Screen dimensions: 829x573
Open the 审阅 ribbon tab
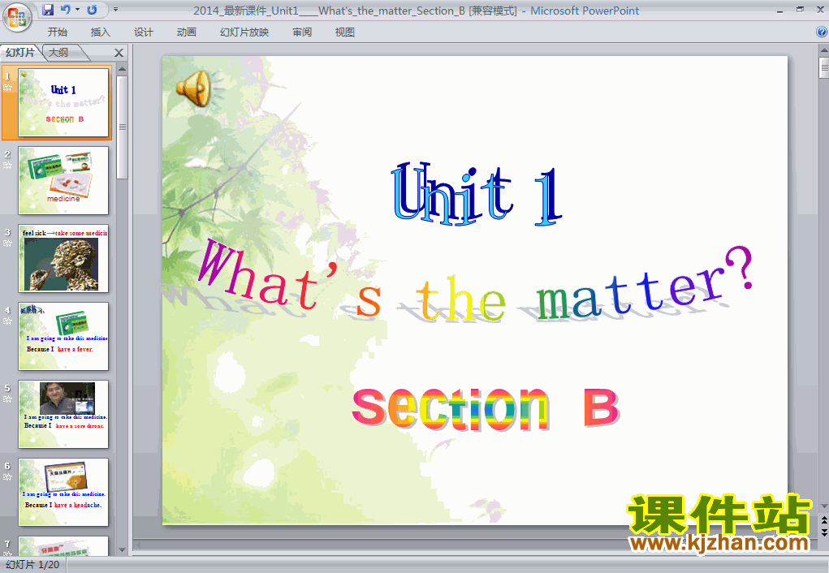click(302, 32)
